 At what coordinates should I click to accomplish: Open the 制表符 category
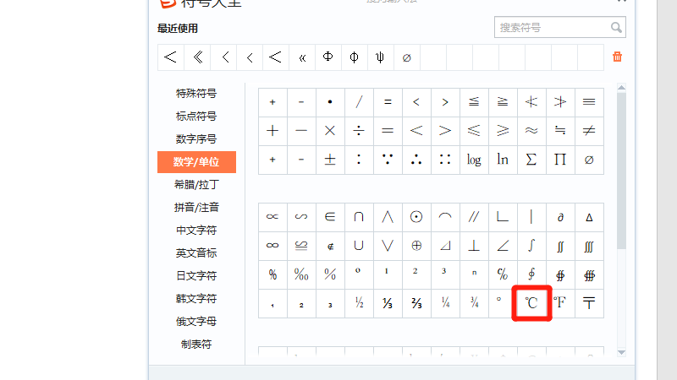point(196,345)
